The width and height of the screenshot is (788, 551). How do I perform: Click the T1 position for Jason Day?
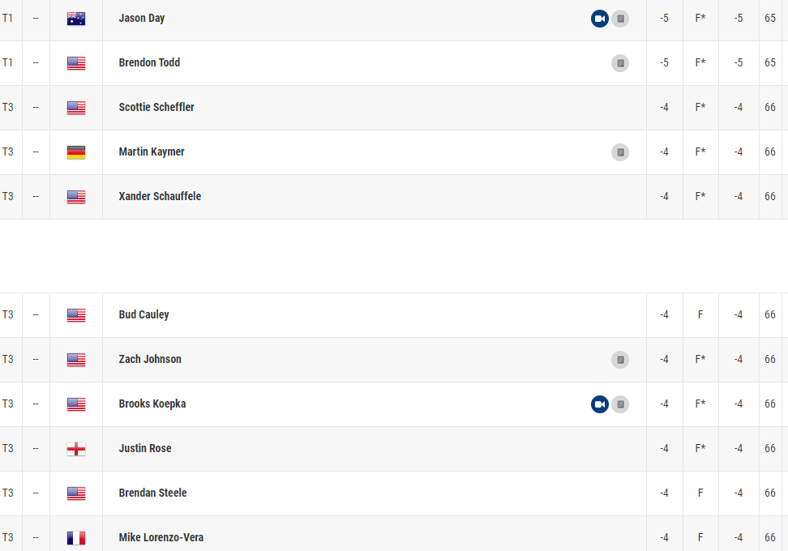(x=8, y=19)
